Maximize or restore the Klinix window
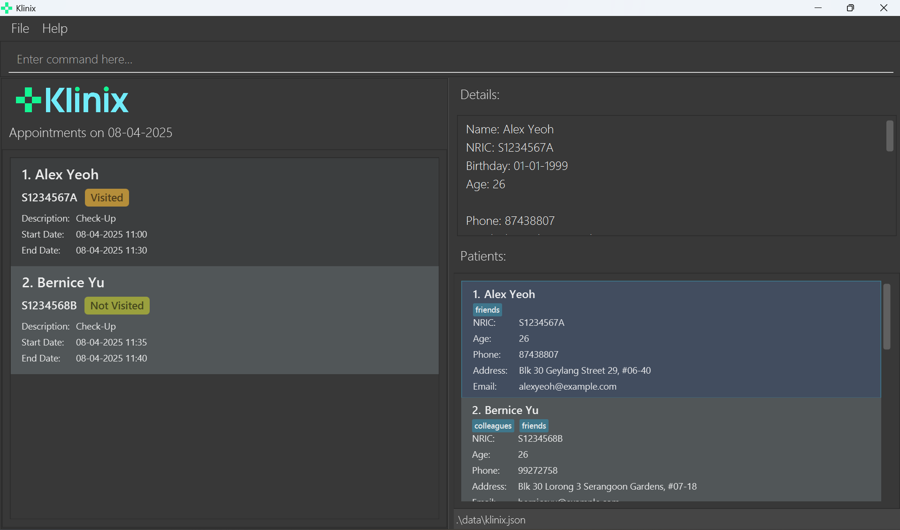900x530 pixels. [x=850, y=8]
